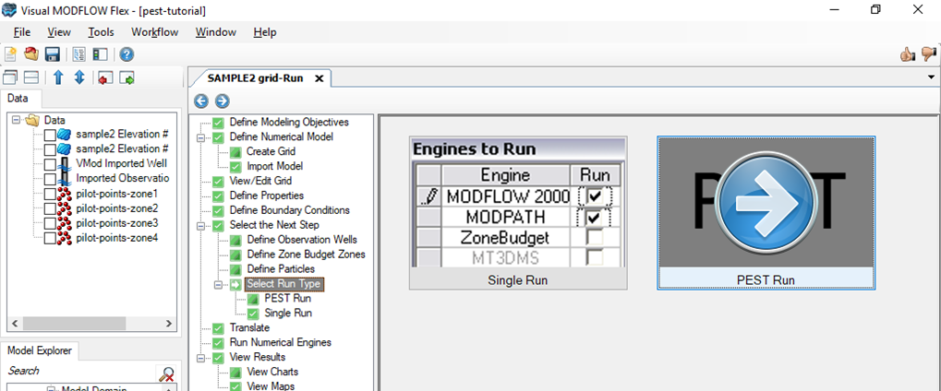
Task: Click the tile windows horizontally icon
Action: (x=31, y=77)
